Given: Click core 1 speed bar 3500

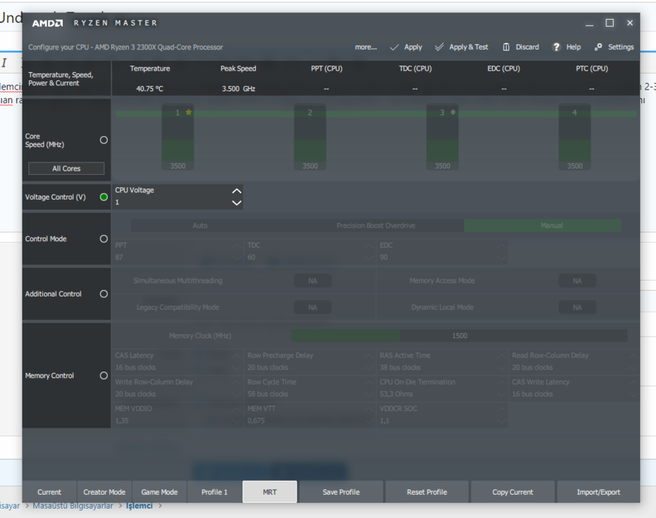Looking at the screenshot, I should pos(178,137).
